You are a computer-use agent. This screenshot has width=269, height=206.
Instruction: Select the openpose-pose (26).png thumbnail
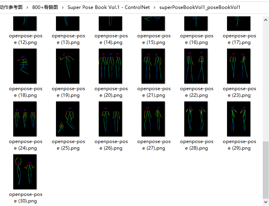(110, 119)
